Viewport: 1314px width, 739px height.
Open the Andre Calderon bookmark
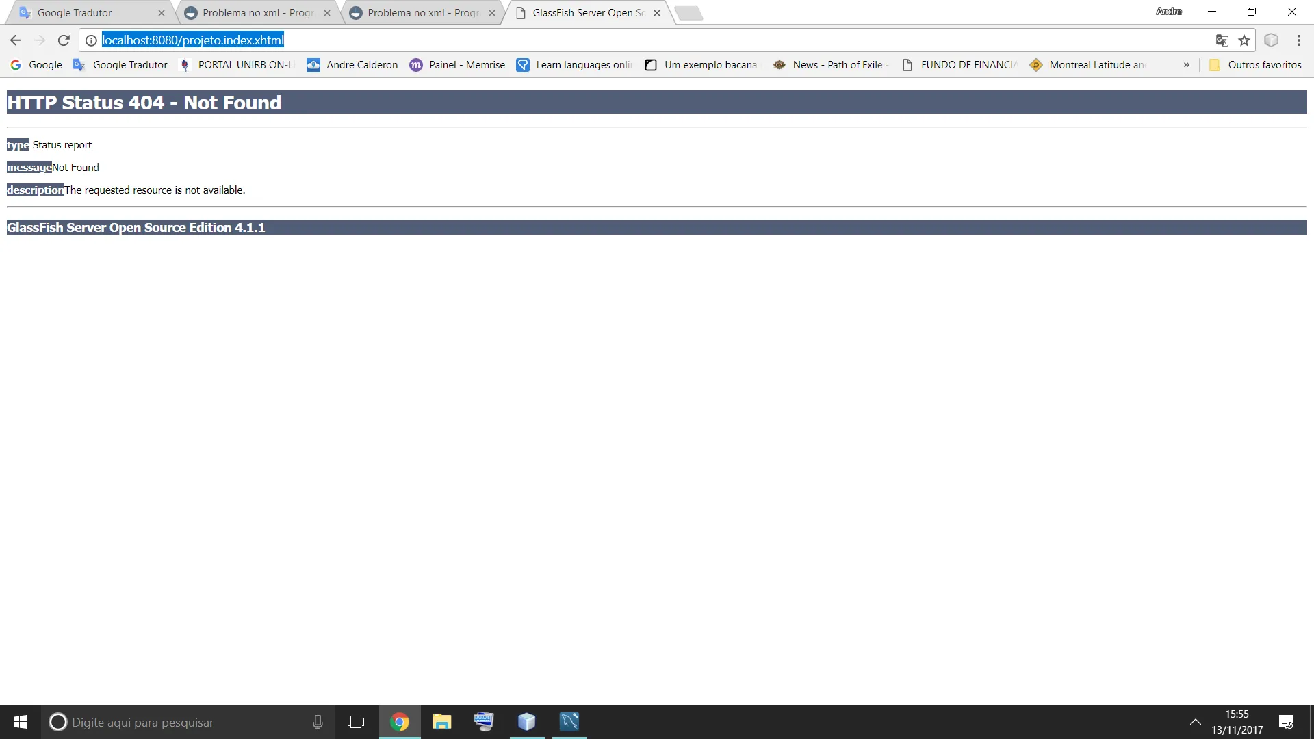(x=352, y=65)
